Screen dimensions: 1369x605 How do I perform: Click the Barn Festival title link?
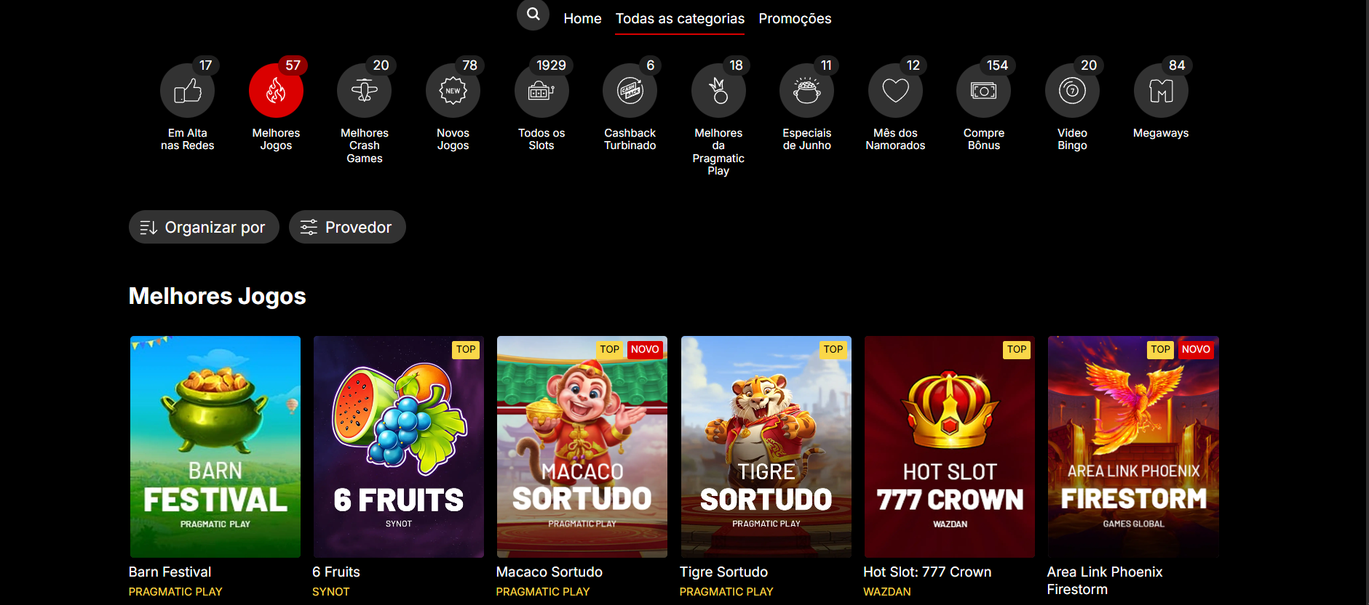170,572
